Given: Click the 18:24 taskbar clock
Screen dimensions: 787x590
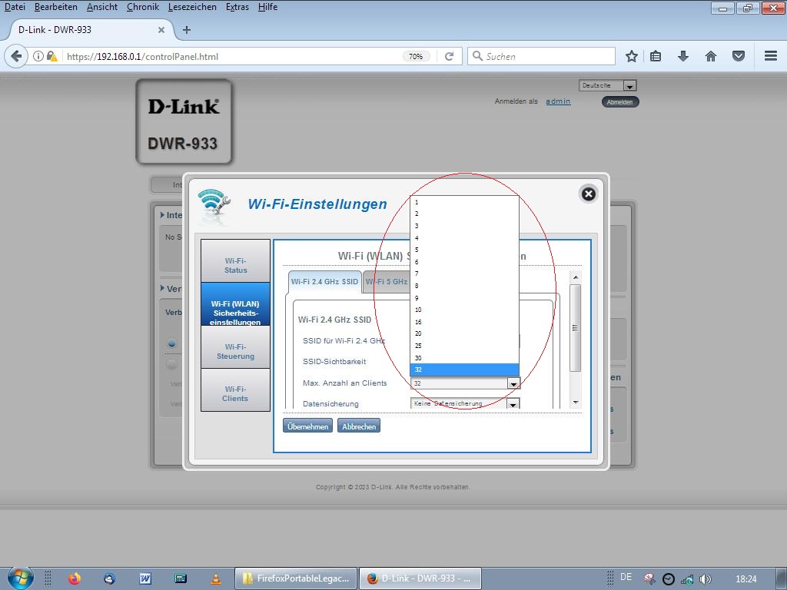Looking at the screenshot, I should (x=745, y=579).
